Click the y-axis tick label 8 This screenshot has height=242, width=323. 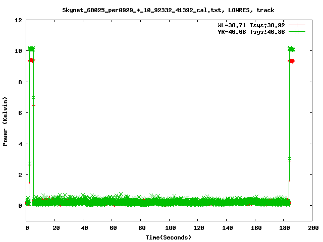tap(20, 82)
